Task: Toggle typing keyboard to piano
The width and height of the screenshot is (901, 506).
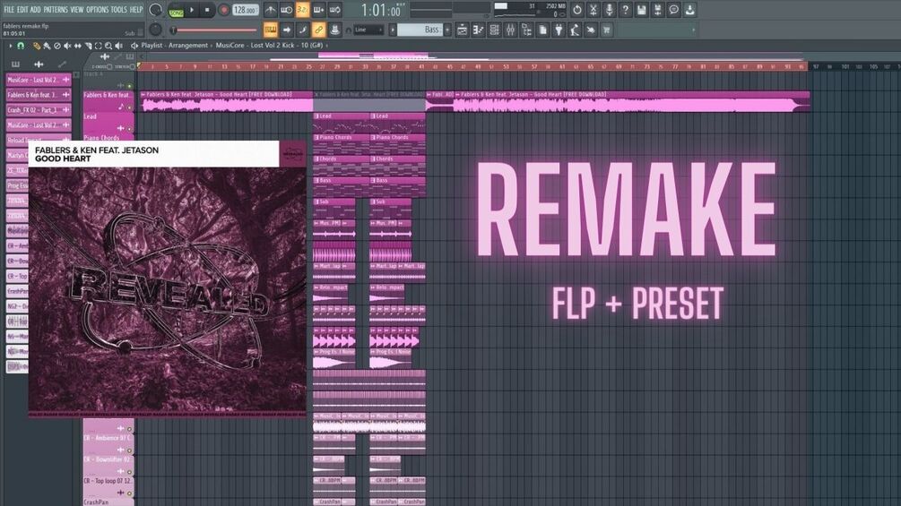Action: point(270,30)
